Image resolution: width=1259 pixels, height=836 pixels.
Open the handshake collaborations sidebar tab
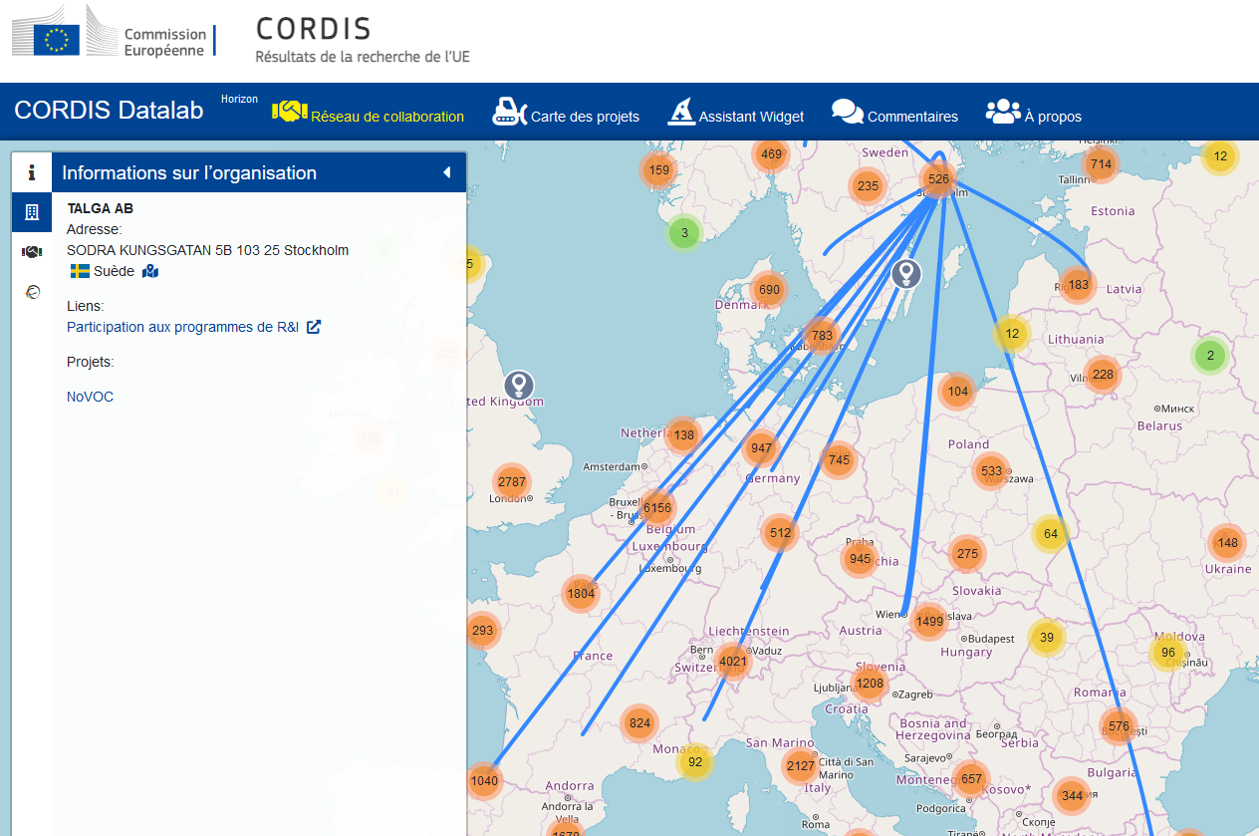tap(32, 252)
